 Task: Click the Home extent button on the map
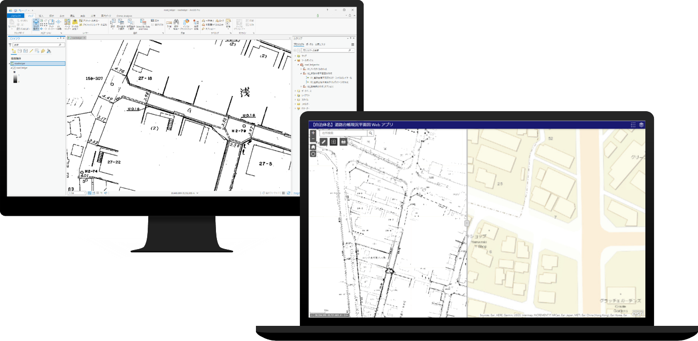314,147
